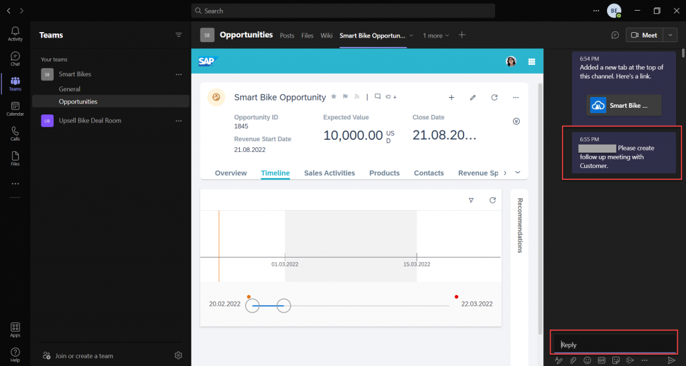Toggle the tab conversation icon
Viewport: 686px width, 366px height.
pos(615,35)
